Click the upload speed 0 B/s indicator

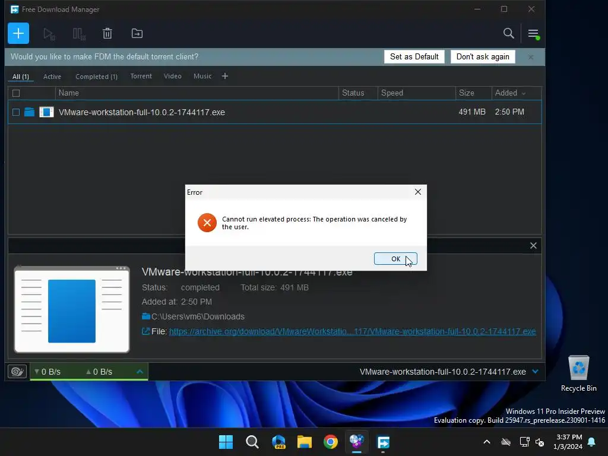point(99,372)
